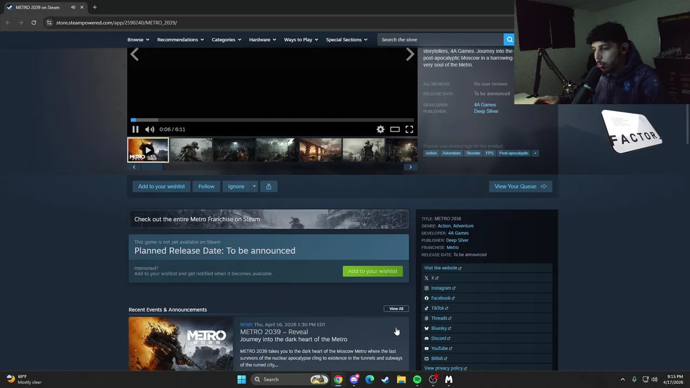This screenshot has width=690, height=388.
Task: Move the thumbnail strip scrollbar handle
Action: click(x=151, y=167)
